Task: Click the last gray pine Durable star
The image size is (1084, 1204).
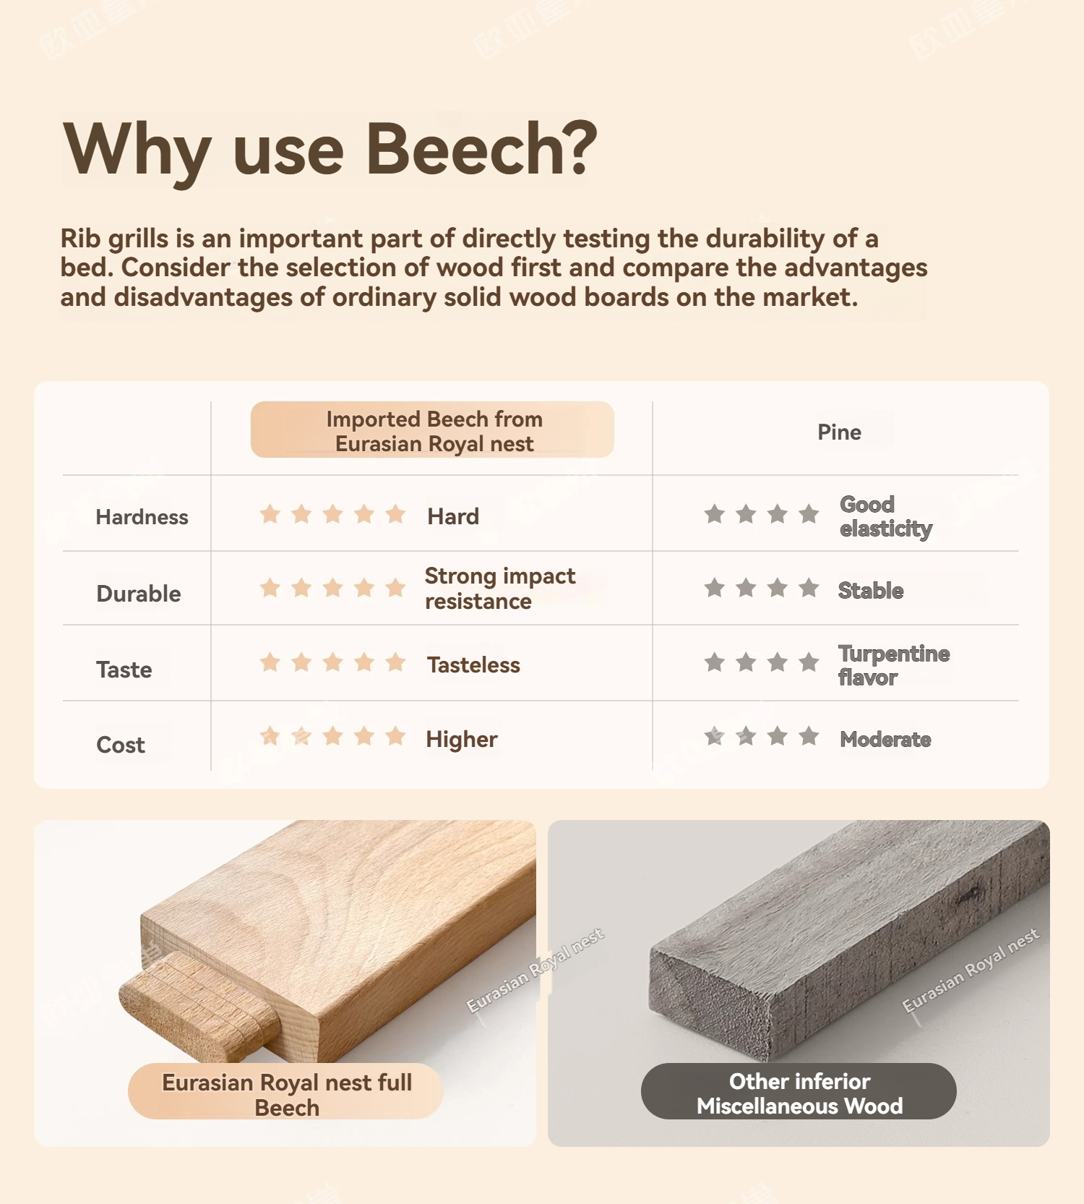Action: click(809, 588)
